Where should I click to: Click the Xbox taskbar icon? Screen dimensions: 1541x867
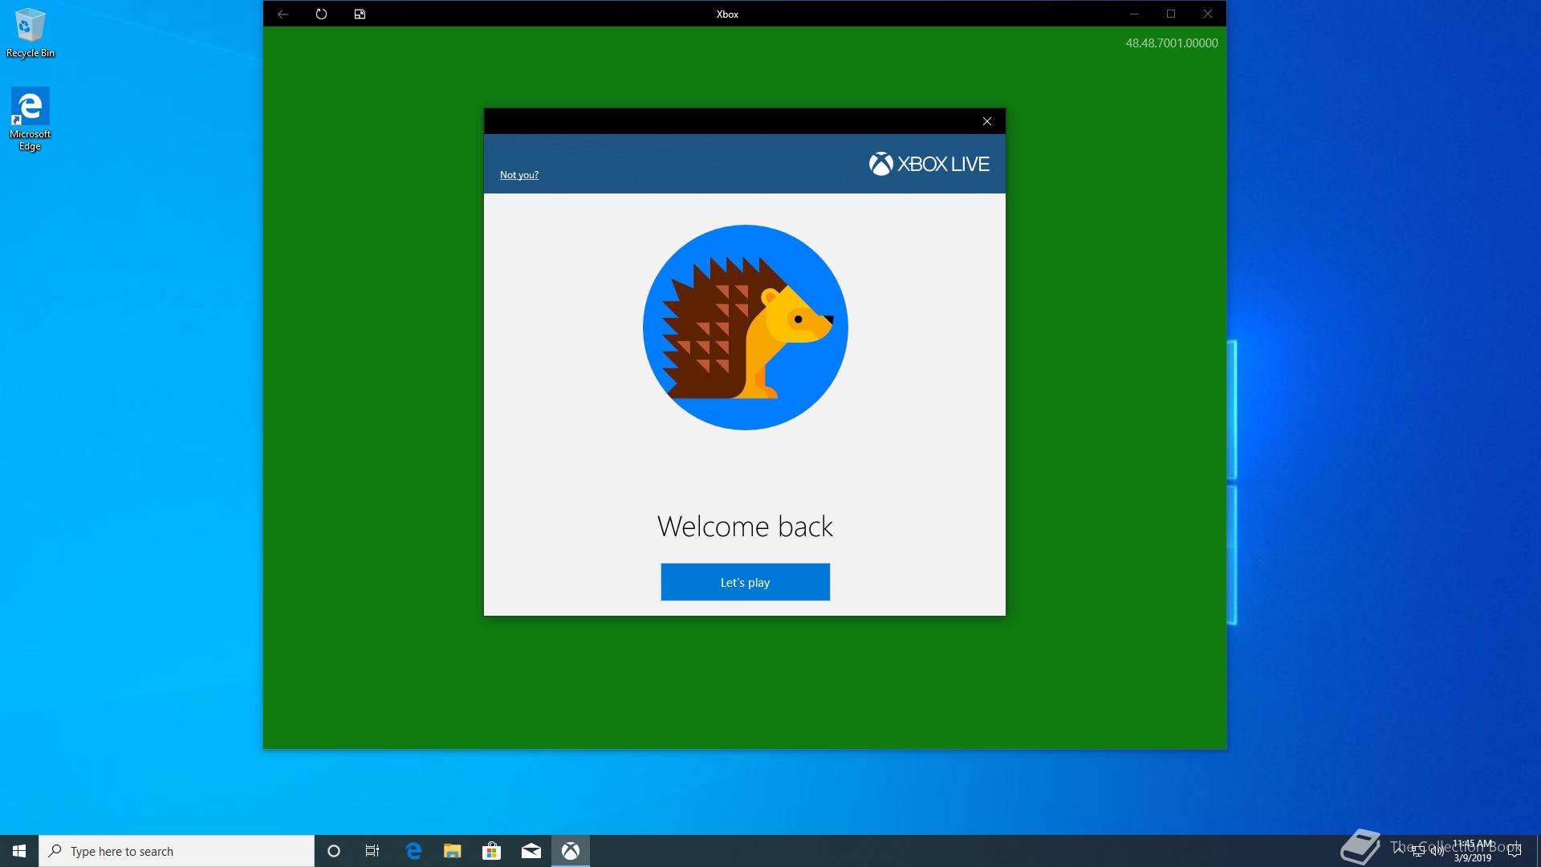click(571, 851)
